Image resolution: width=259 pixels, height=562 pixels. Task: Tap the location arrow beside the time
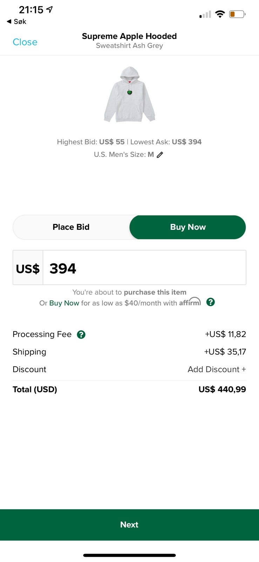(50, 10)
